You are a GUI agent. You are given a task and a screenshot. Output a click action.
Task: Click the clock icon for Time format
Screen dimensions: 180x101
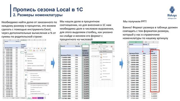(101, 66)
